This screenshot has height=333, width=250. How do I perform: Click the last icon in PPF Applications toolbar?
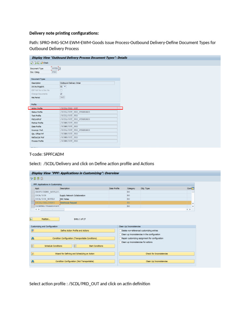click(x=42, y=179)
